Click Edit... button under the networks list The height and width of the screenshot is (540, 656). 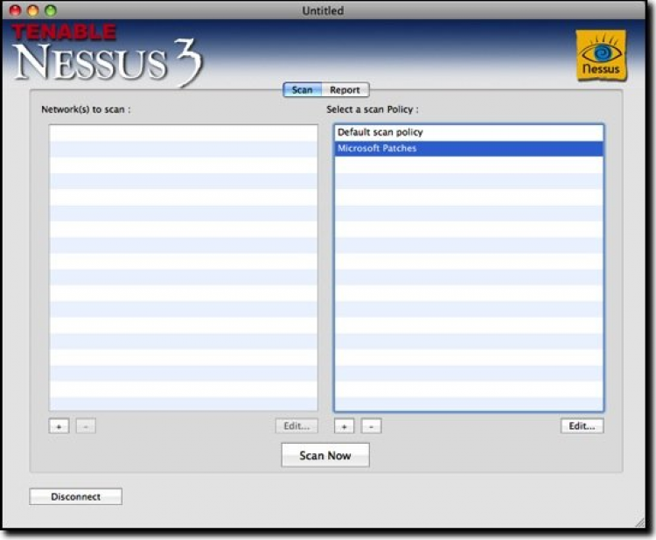pyautogui.click(x=297, y=426)
